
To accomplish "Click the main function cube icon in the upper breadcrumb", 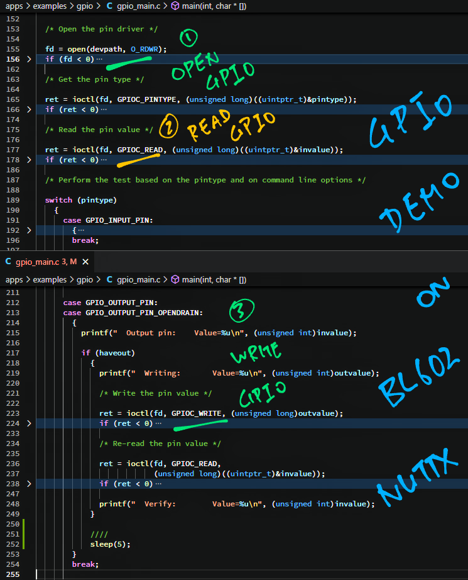I will pos(176,7).
